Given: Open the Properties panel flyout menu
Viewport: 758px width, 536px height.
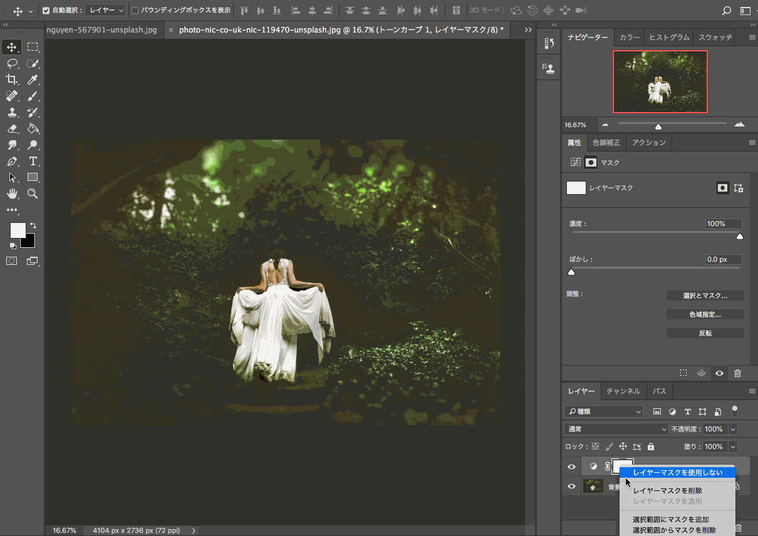Looking at the screenshot, I should pyautogui.click(x=752, y=143).
